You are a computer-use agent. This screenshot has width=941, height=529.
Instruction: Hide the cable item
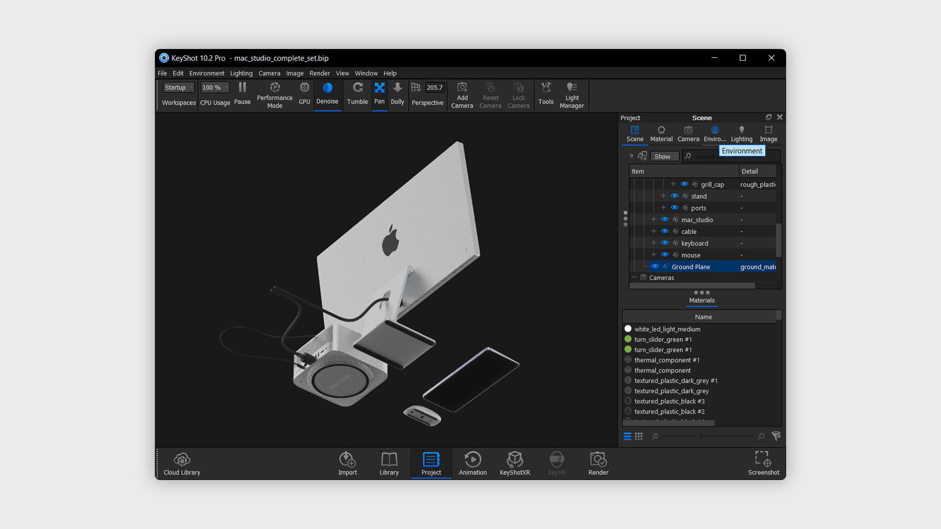pos(665,231)
